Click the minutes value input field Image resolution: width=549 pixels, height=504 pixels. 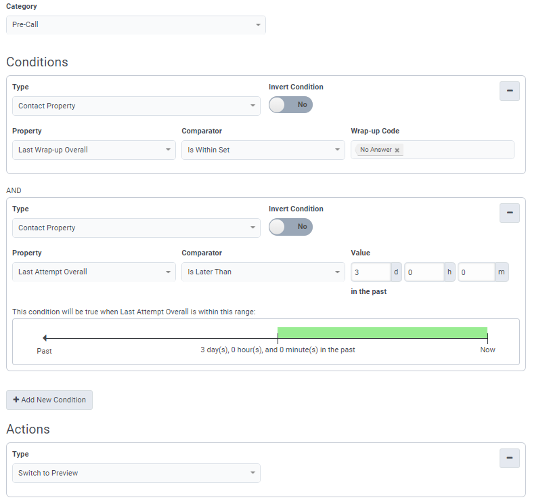(476, 272)
